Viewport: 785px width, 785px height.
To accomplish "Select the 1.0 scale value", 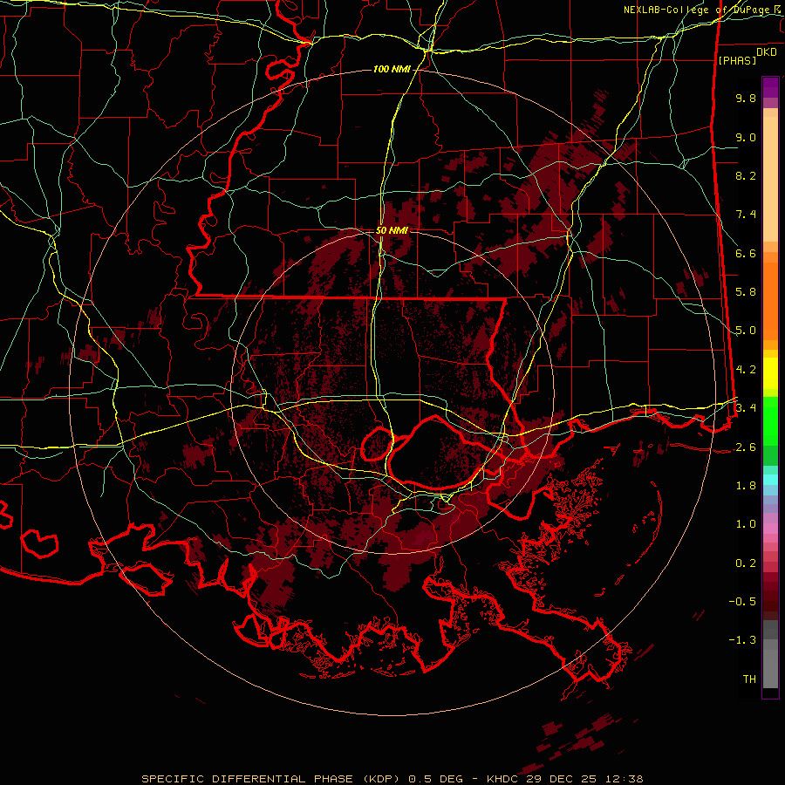I will [746, 524].
